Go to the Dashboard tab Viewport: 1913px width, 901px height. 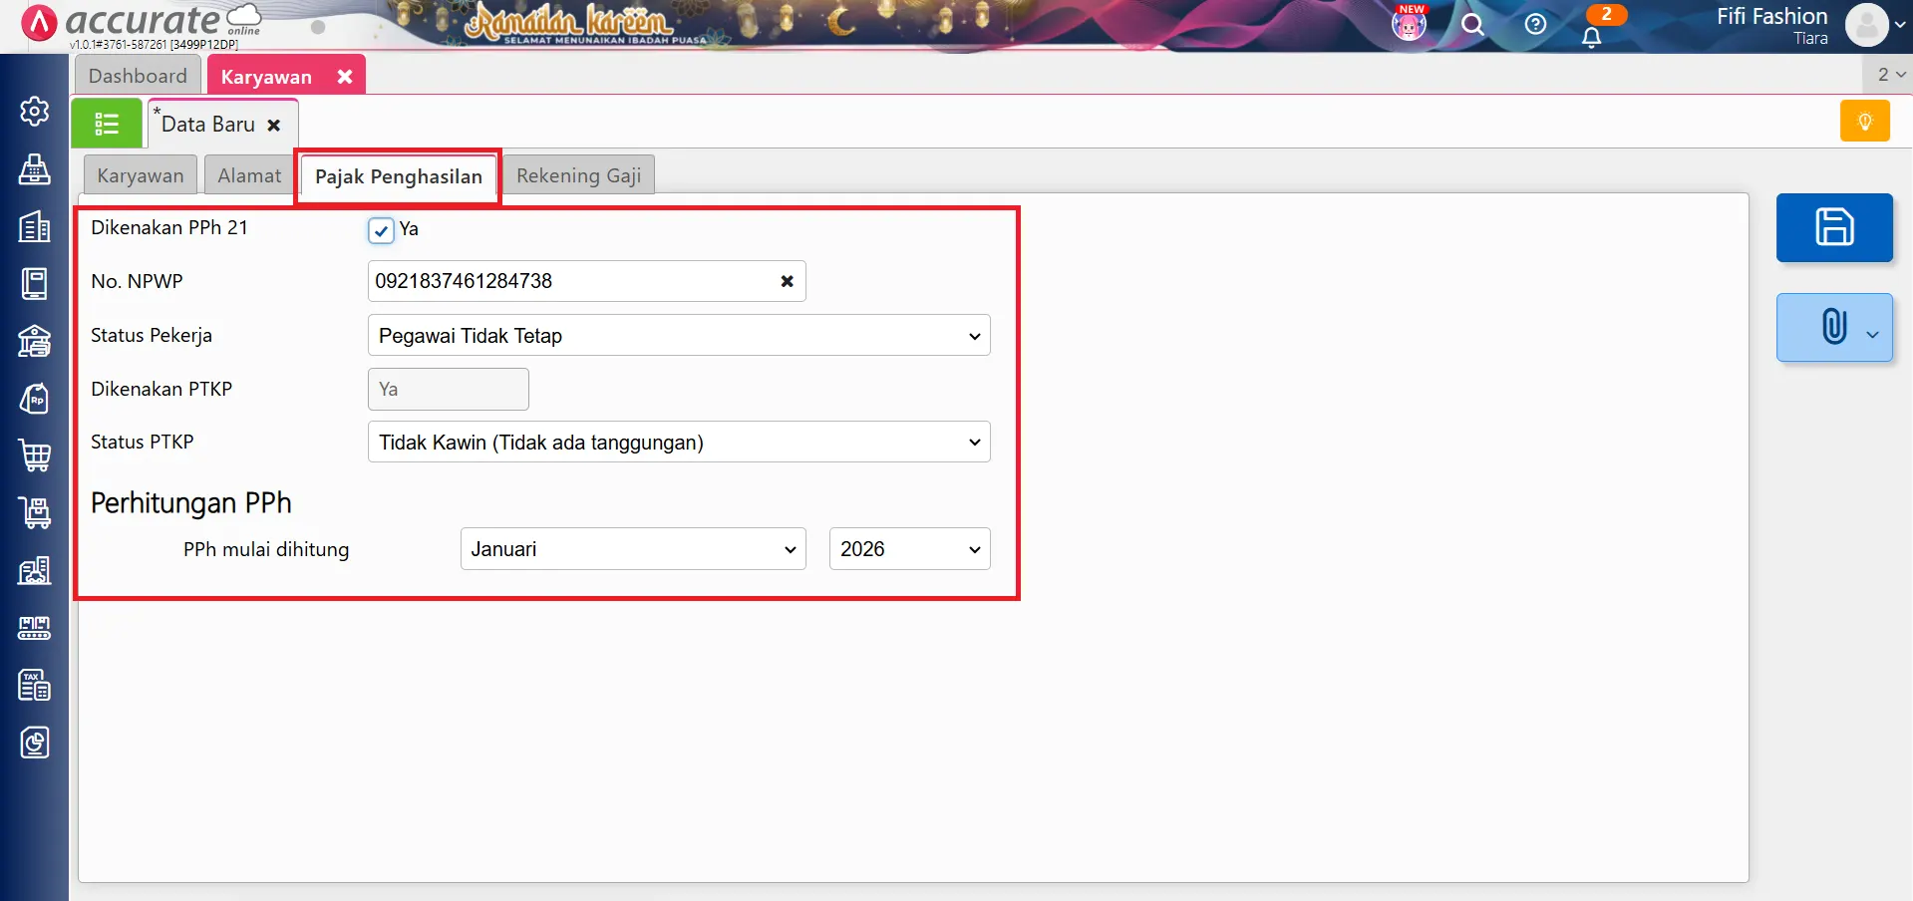(138, 77)
